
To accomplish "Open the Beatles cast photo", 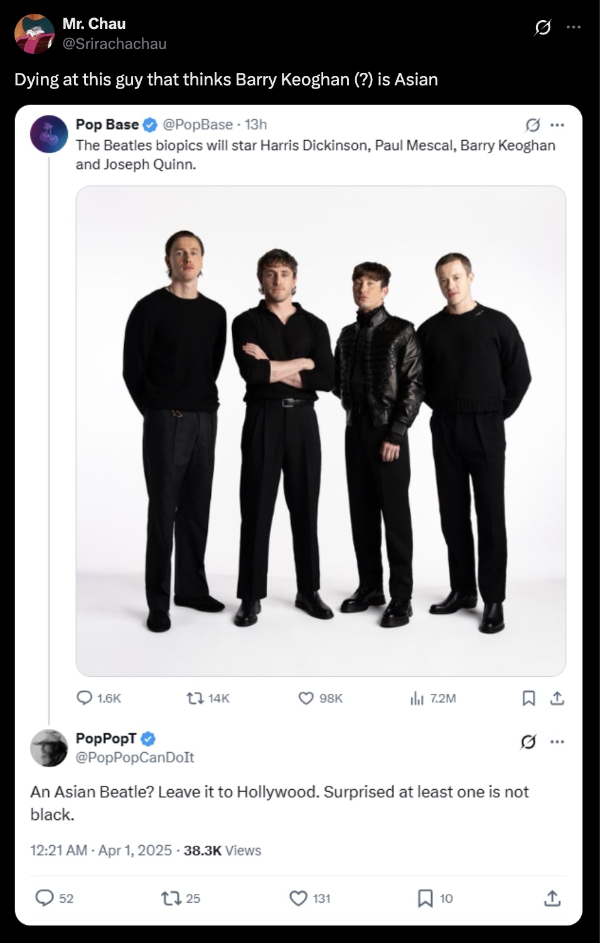I will tap(321, 431).
